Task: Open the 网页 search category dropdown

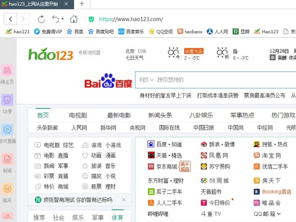Action: pos(147,80)
